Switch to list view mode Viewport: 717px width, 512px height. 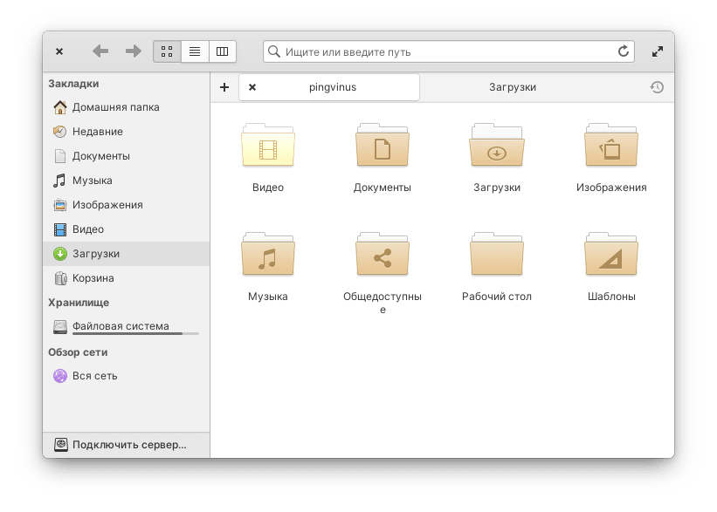[x=195, y=51]
